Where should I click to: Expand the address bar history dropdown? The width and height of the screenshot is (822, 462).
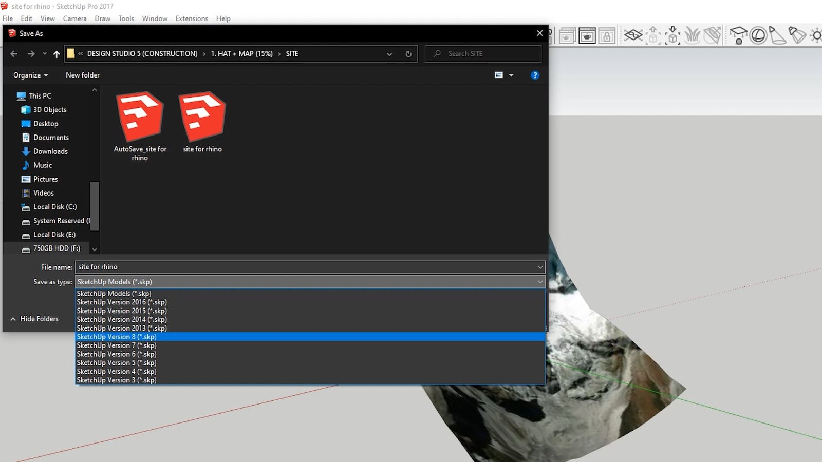(x=389, y=54)
